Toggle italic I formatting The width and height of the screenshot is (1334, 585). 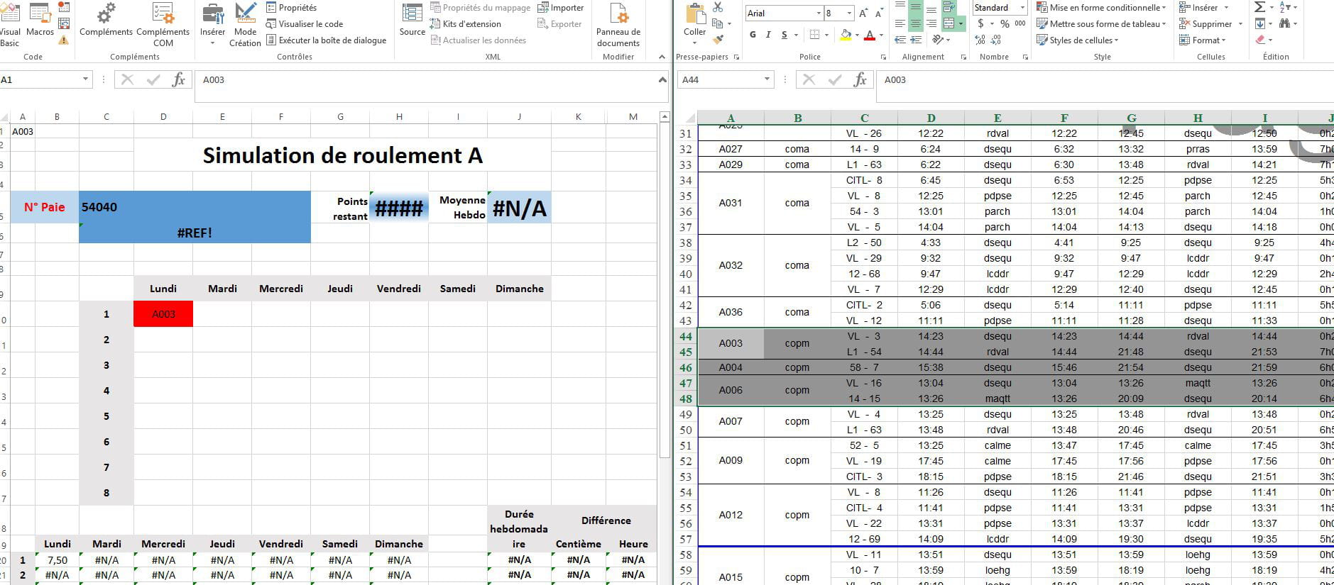pos(768,35)
